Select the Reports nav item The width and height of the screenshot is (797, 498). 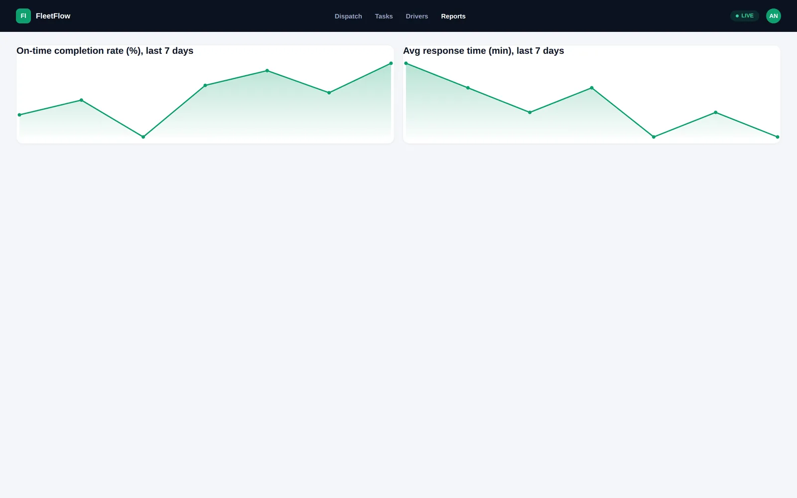[x=453, y=16]
